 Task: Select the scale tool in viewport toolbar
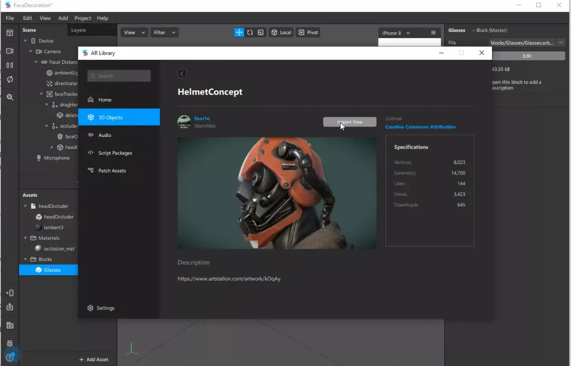tap(260, 32)
